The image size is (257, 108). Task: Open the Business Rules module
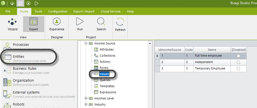tap(25, 68)
